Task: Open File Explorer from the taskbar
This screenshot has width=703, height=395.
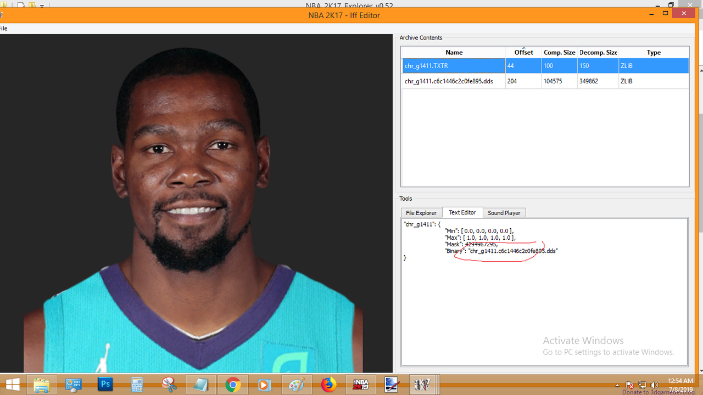Action: coord(42,385)
